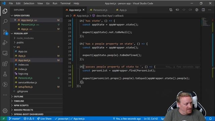Open the File menu
This screenshot has width=215, height=121.
pos(11,3)
